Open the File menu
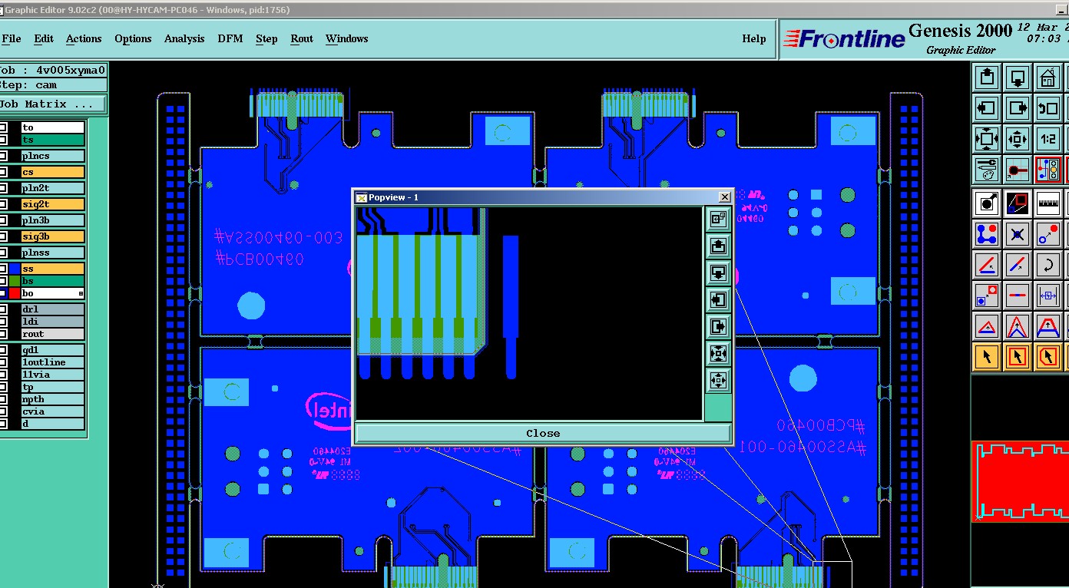Image resolution: width=1069 pixels, height=588 pixels. point(11,38)
